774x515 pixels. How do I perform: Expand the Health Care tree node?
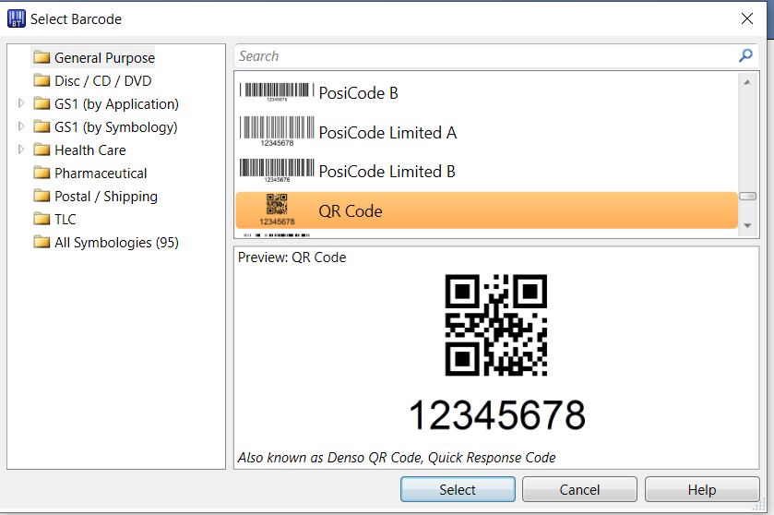20,150
